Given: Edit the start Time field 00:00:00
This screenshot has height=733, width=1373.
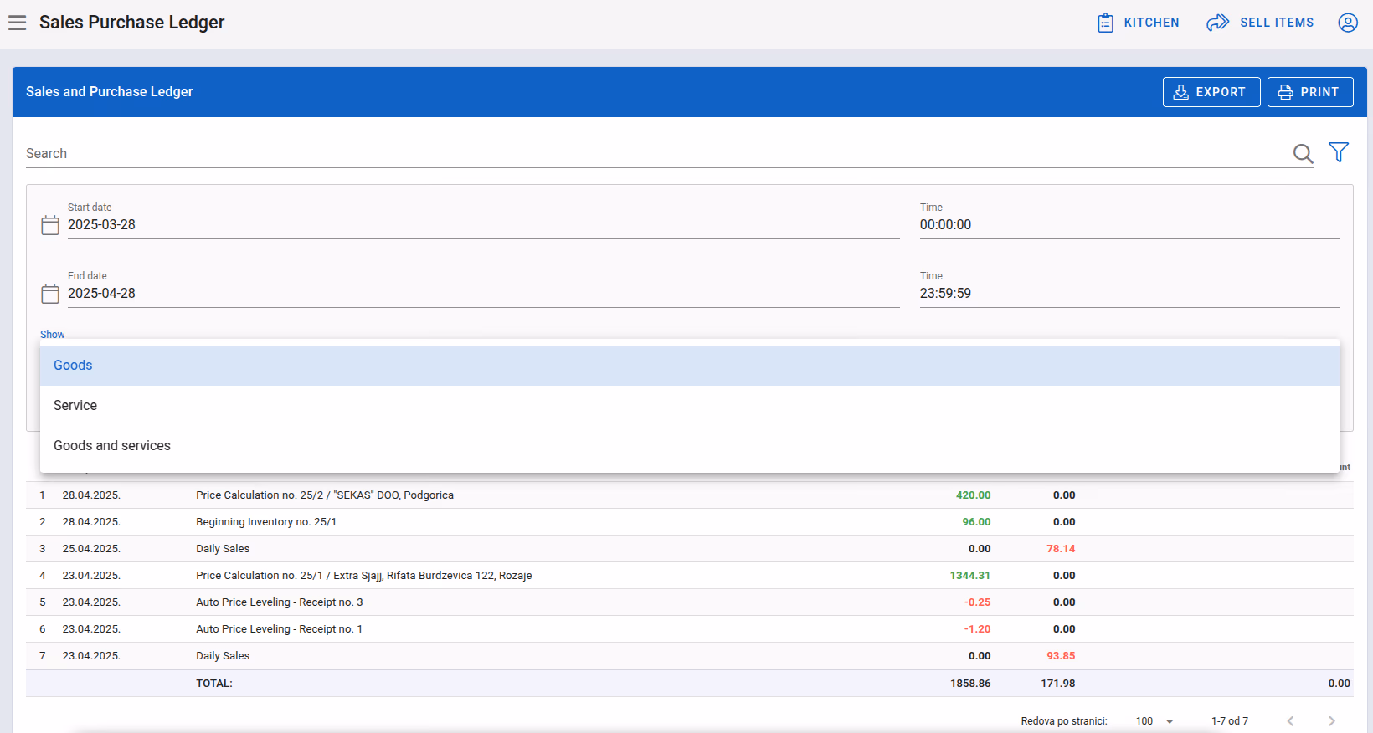Looking at the screenshot, I should click(x=1129, y=225).
